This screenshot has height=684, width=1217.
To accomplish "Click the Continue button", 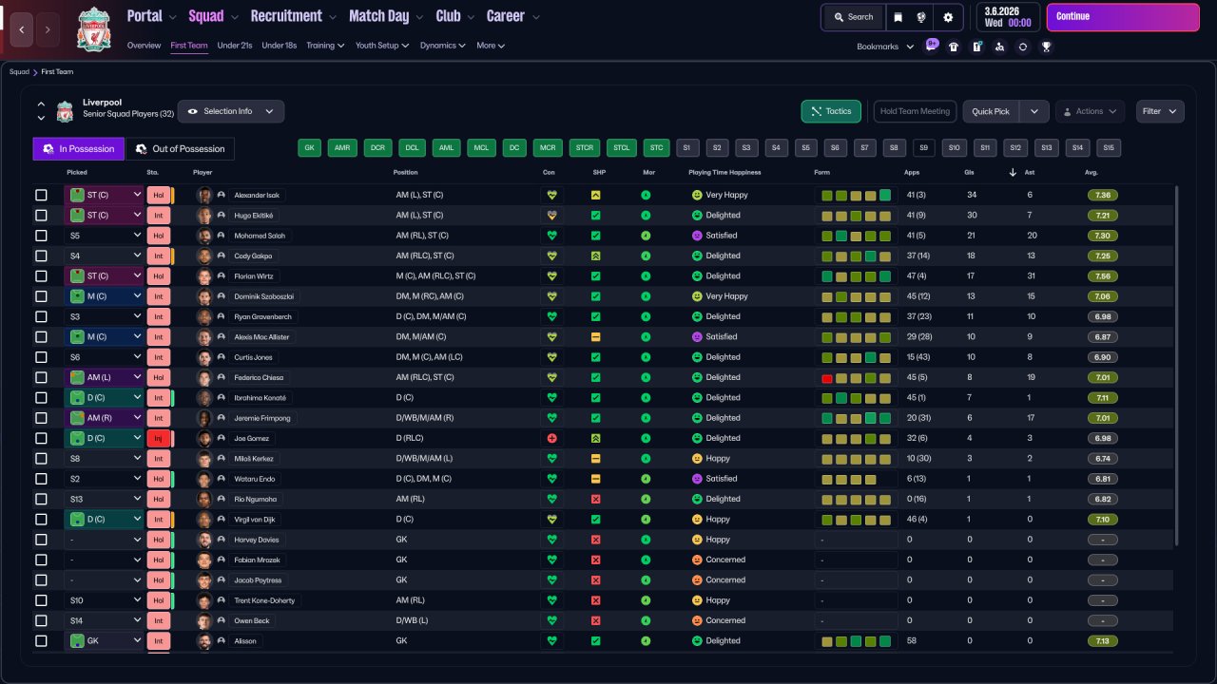I will tap(1123, 17).
